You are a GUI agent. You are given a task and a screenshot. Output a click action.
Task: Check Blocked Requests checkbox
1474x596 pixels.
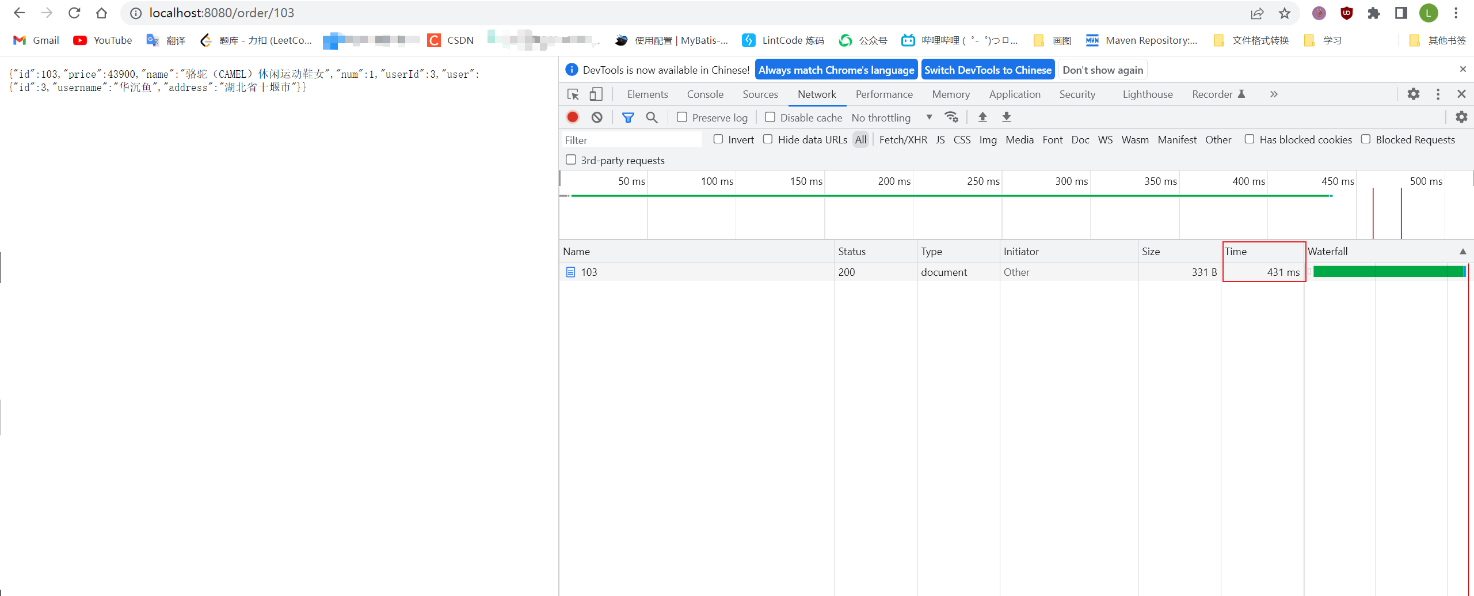click(x=1366, y=139)
